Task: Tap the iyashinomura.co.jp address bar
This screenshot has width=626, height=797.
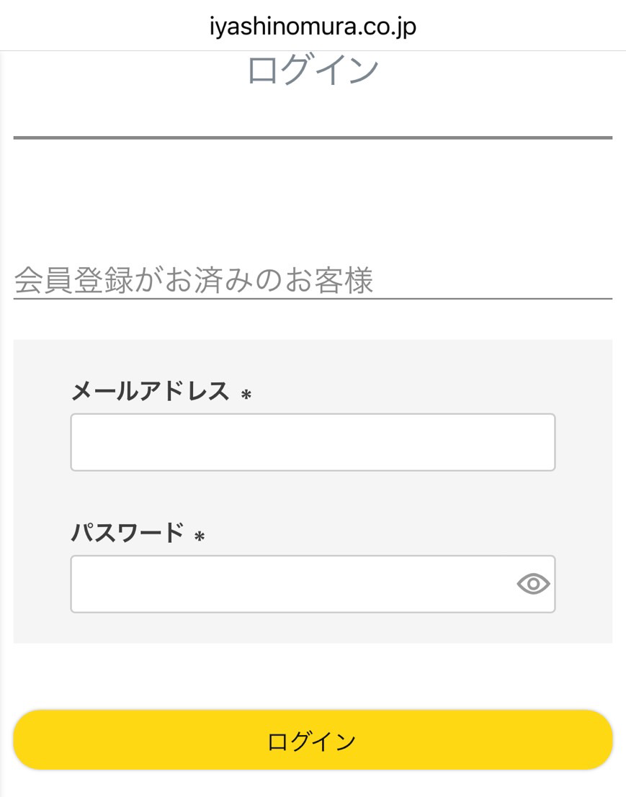Action: coord(313,27)
